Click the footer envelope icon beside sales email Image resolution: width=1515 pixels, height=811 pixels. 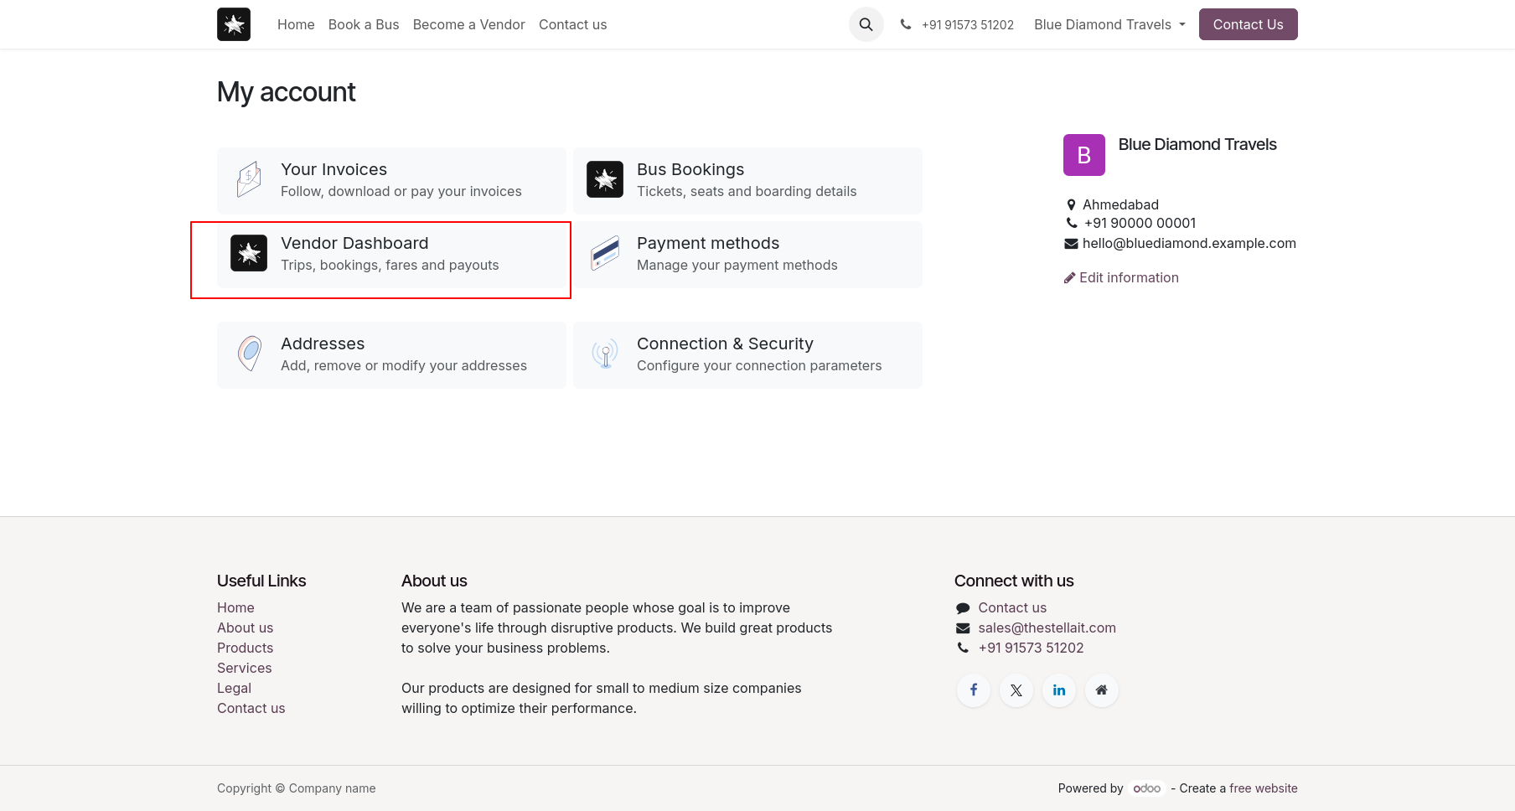(963, 628)
